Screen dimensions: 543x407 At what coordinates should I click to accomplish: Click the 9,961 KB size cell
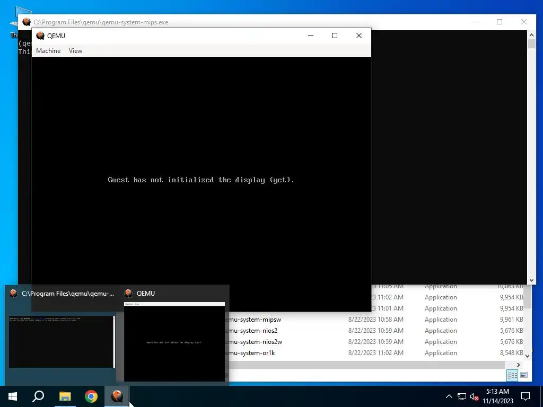point(511,320)
